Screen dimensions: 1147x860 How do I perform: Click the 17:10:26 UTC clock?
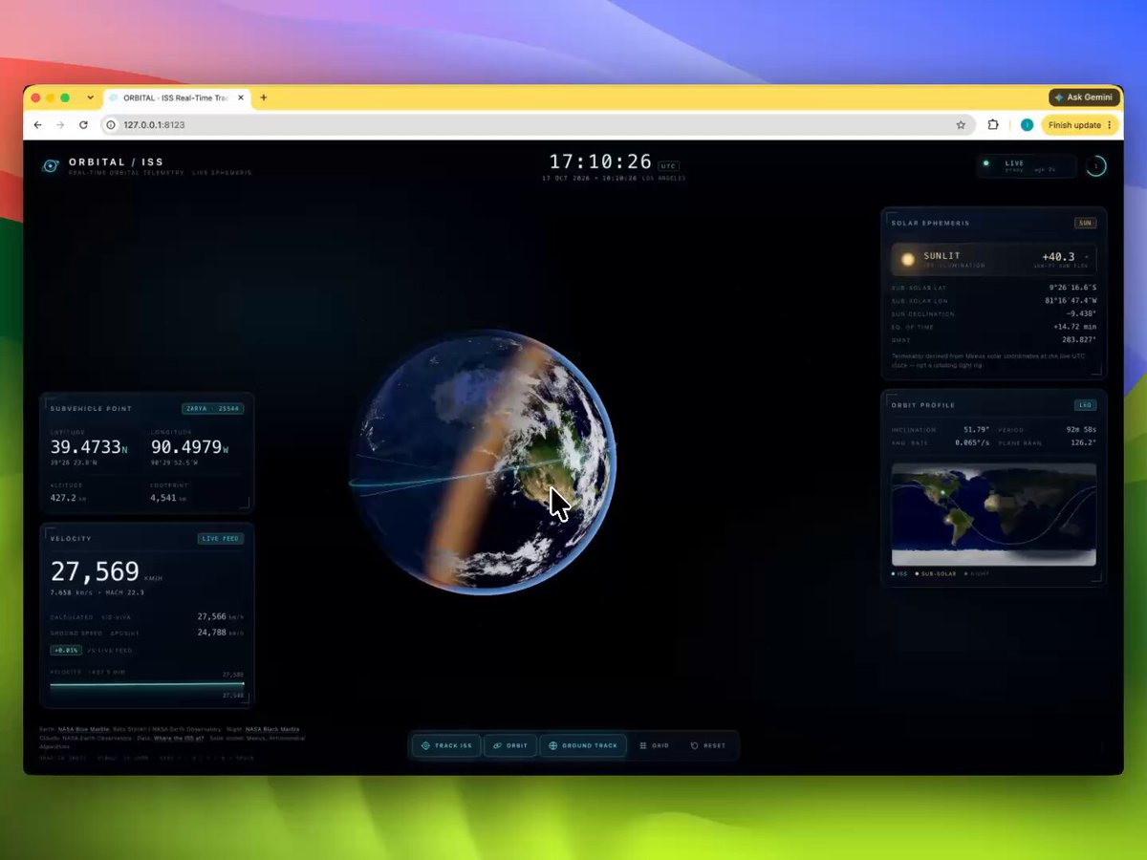click(x=600, y=161)
